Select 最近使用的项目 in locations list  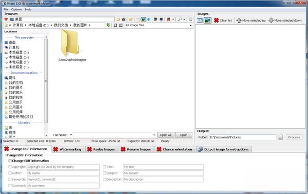[19, 117]
